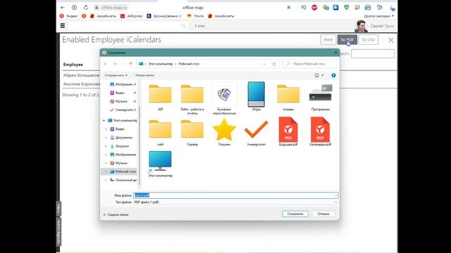Select Музыка under Этот компьютер
Screen dimensions: 451x253
[119, 163]
